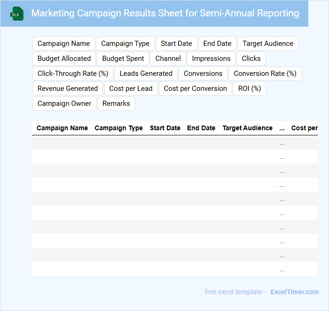This screenshot has width=329, height=311.
Task: Click the End Date tag
Action: [x=217, y=44]
